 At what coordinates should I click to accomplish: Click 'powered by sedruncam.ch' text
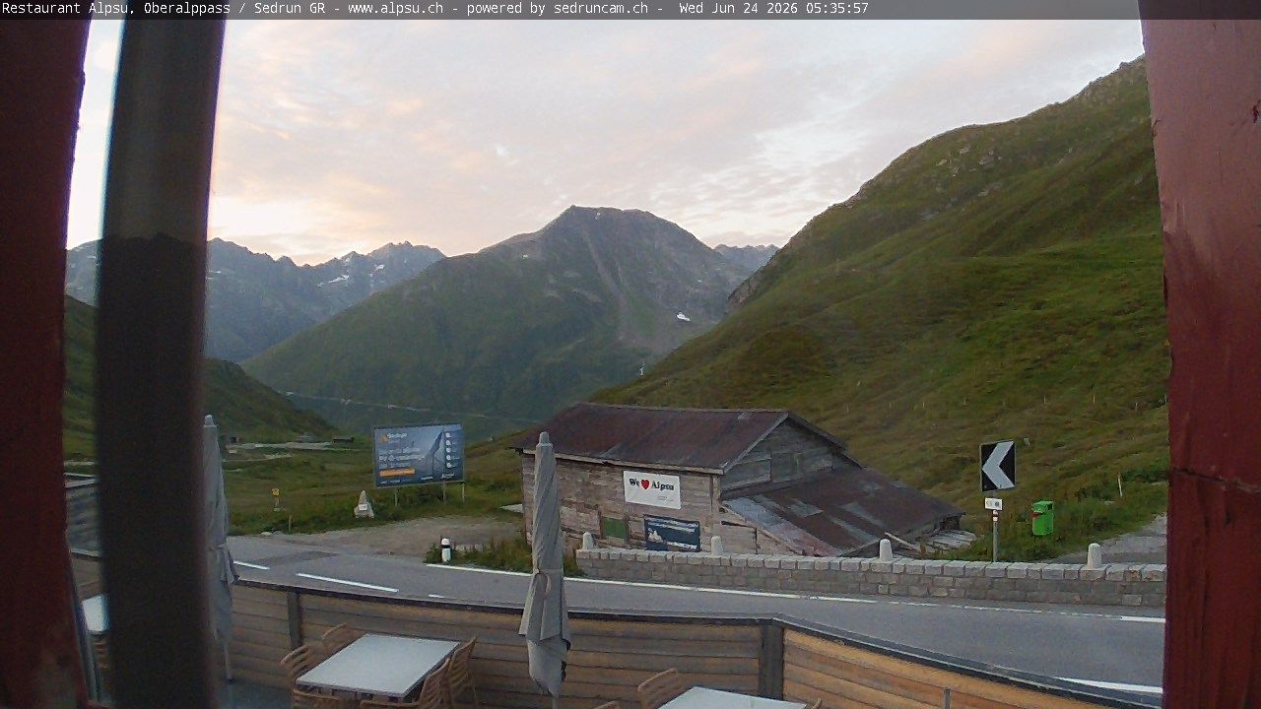coord(558,8)
